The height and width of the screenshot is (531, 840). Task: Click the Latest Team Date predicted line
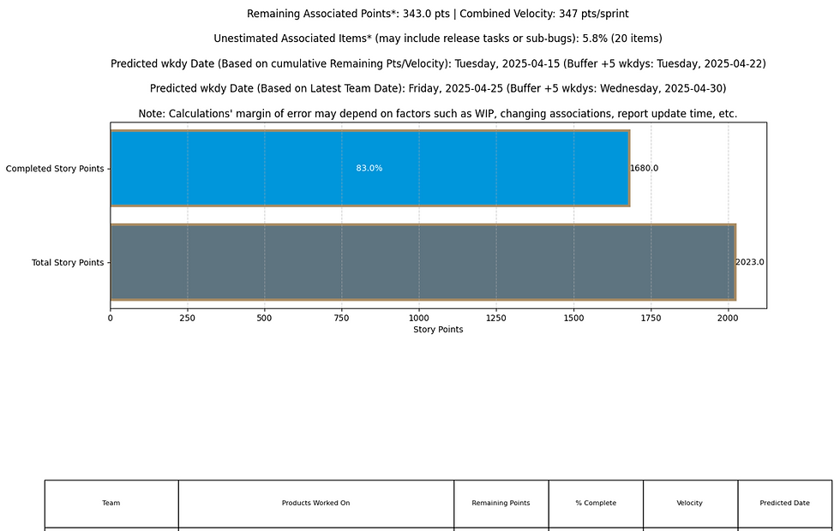coord(438,88)
